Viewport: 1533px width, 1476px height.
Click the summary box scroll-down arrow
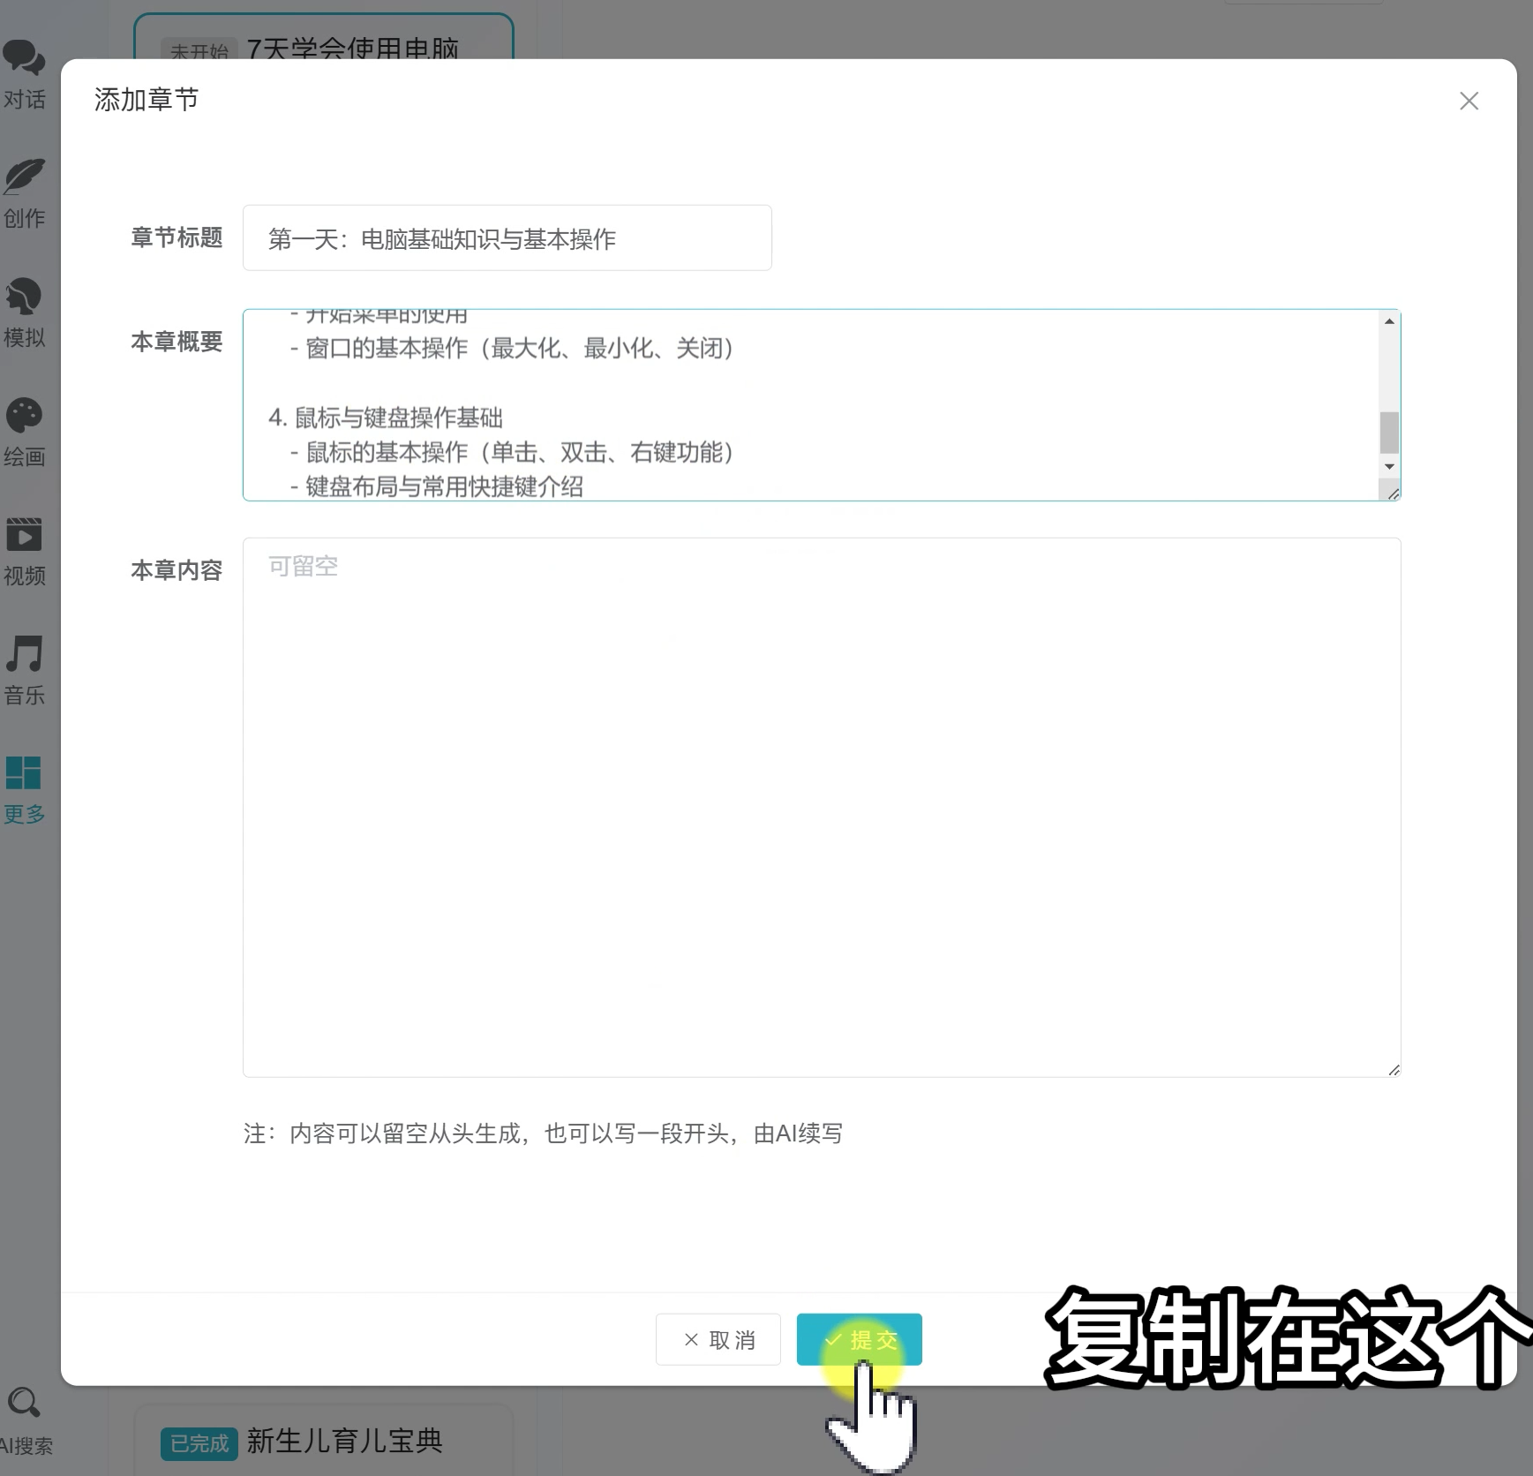click(x=1389, y=466)
